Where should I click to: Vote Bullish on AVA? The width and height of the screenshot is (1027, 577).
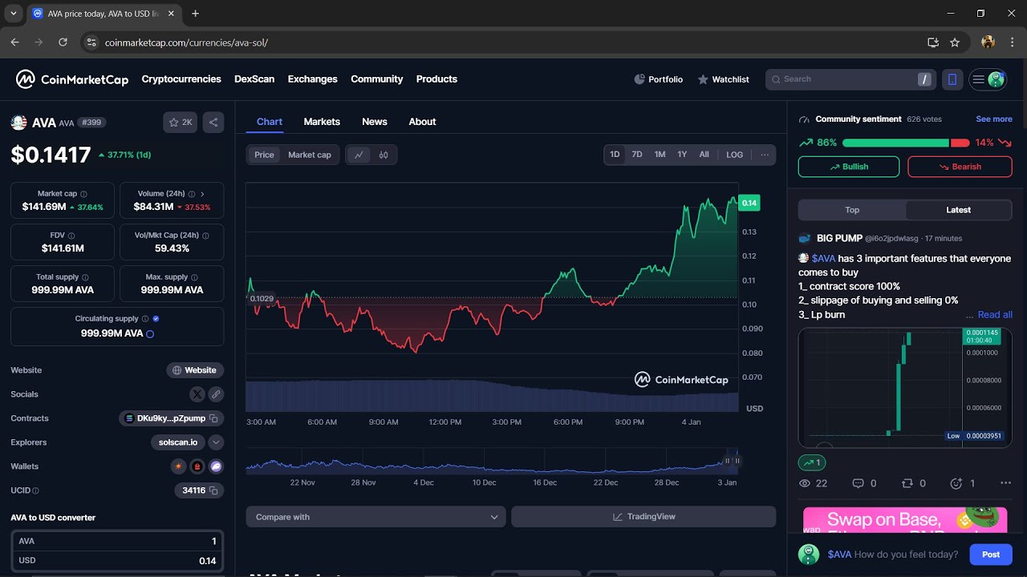click(x=849, y=167)
